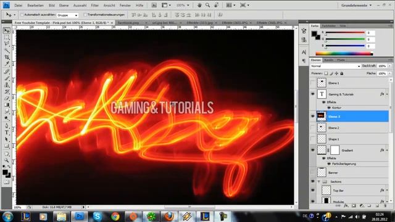395x222 pixels.
Task: Click the Rotate View tool in application bar
Action: coord(216,5)
